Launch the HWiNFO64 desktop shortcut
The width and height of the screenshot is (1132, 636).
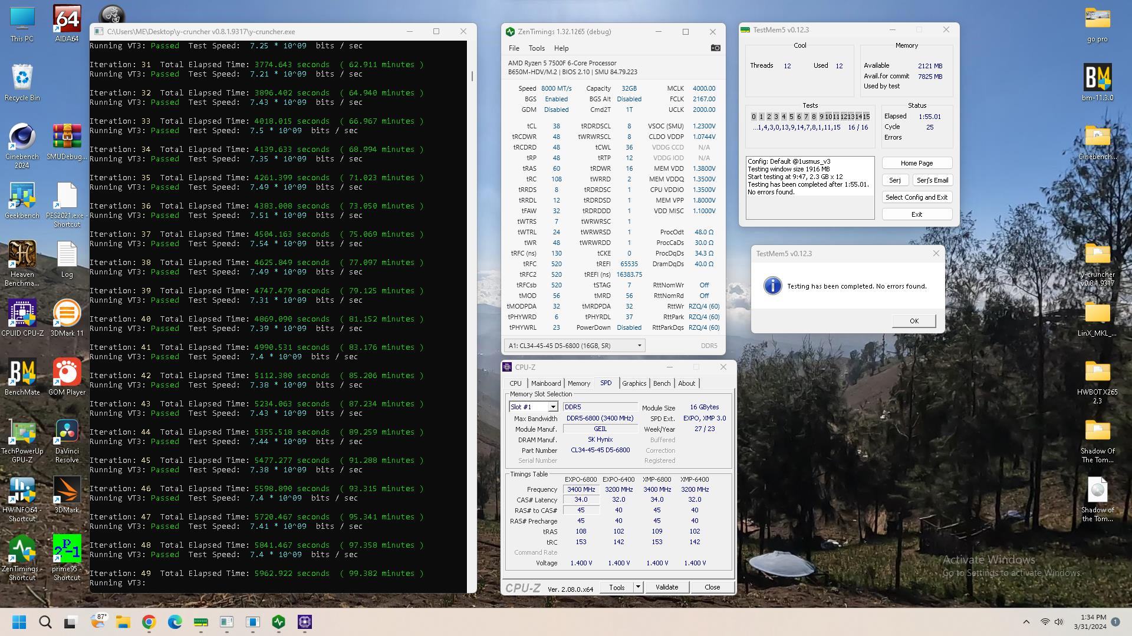click(22, 499)
